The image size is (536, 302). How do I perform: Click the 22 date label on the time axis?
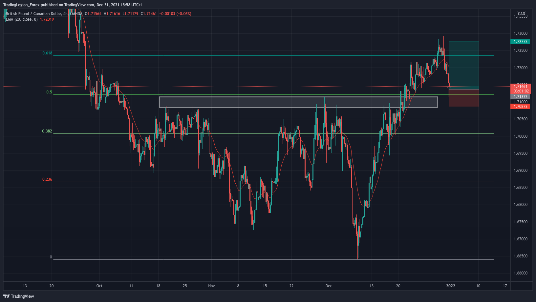coord(291,286)
